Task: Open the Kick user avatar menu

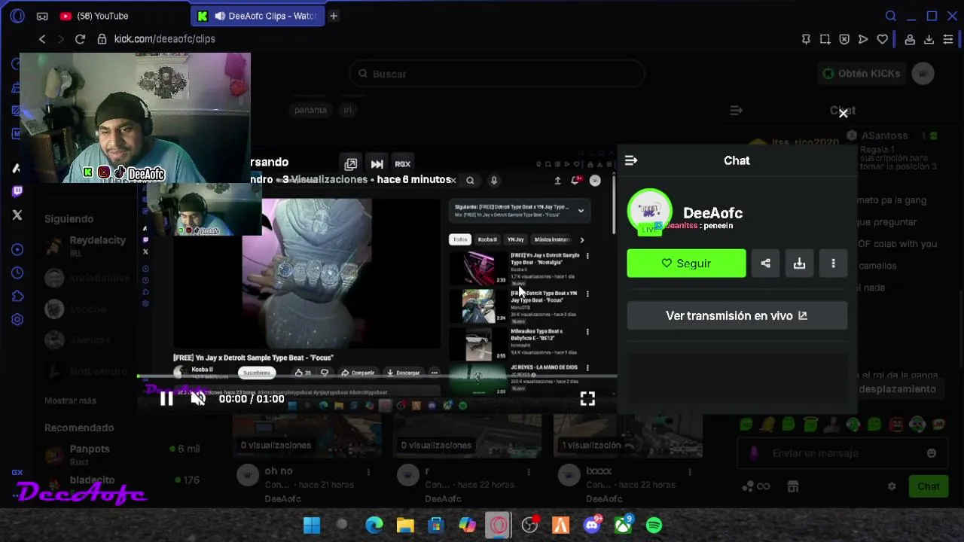Action: click(923, 73)
